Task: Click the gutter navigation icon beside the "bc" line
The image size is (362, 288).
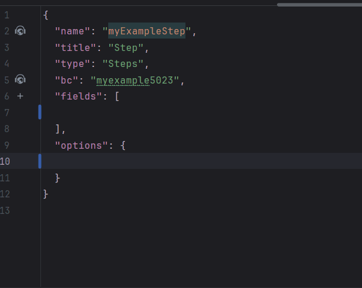Action: pos(20,79)
